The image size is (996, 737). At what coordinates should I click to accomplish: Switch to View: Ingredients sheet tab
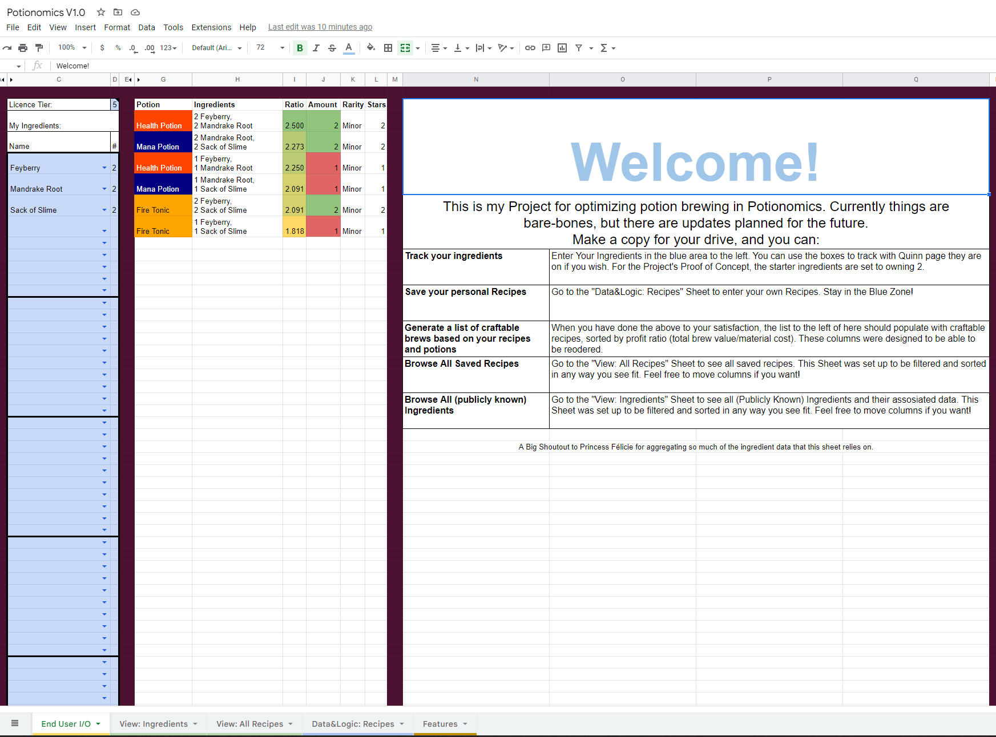(153, 724)
